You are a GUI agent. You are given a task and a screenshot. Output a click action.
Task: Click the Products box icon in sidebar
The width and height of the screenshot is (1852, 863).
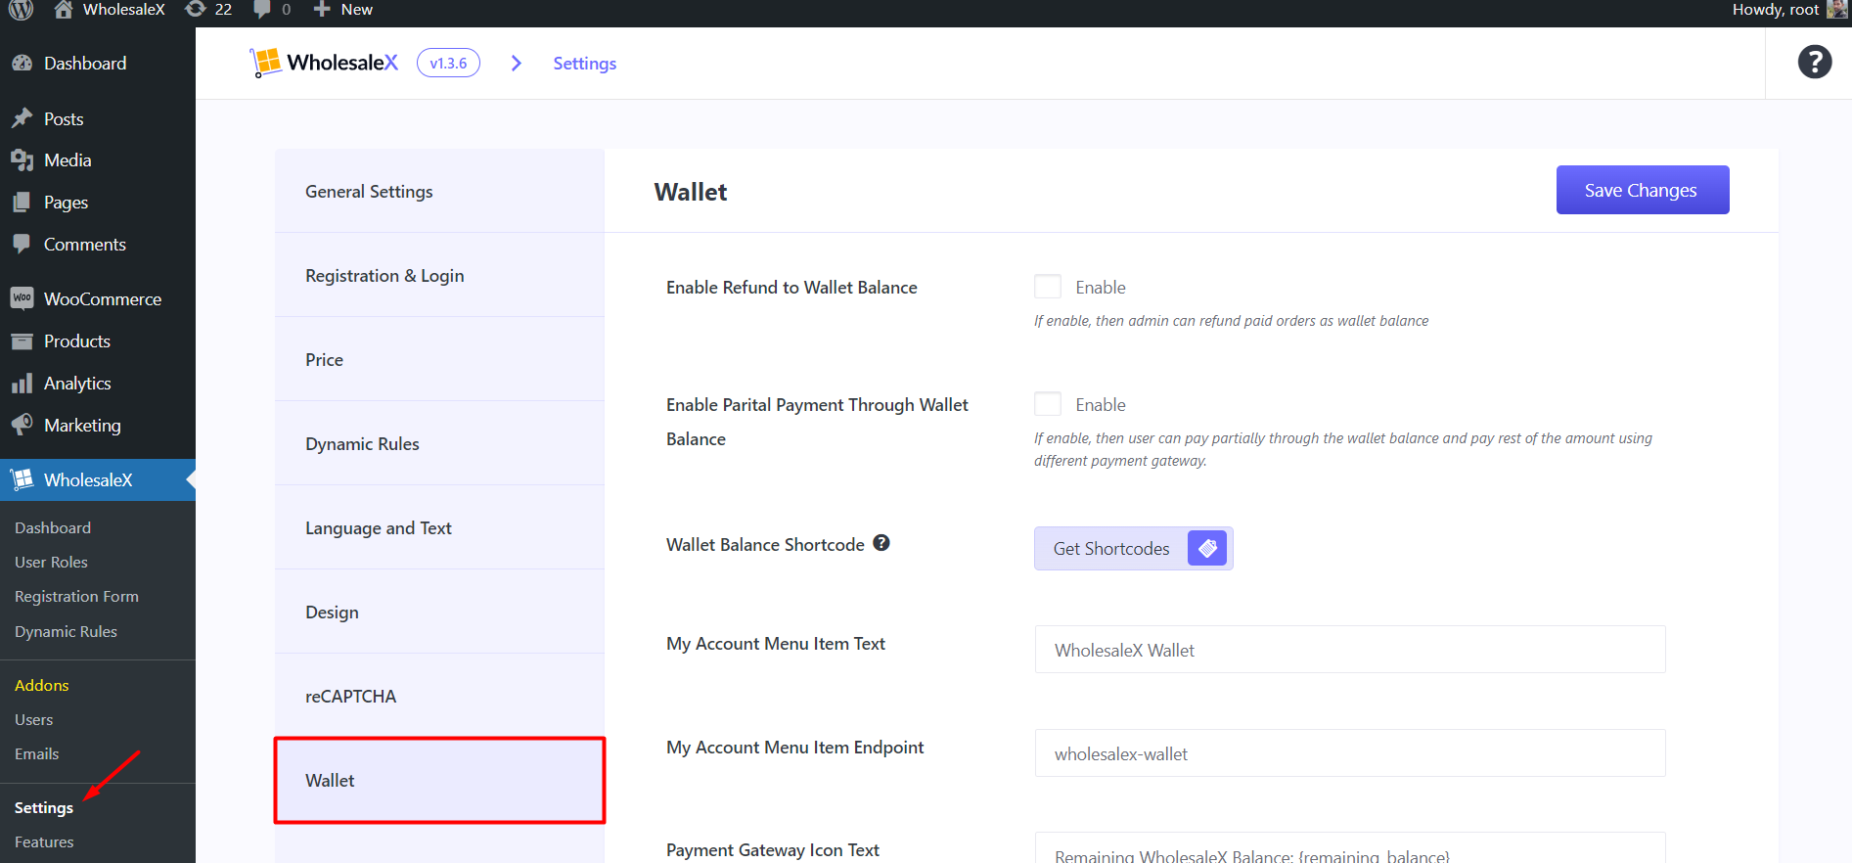point(23,341)
